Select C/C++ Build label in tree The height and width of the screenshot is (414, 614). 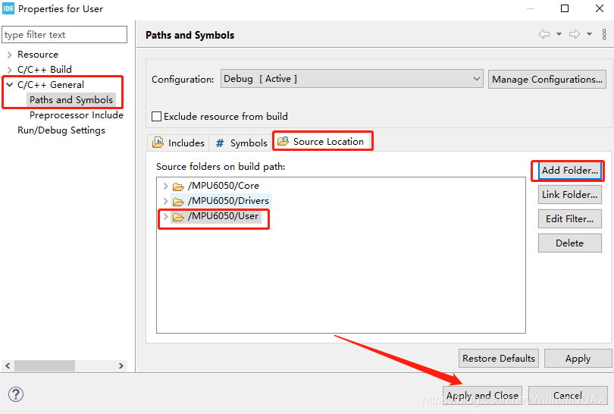click(45, 70)
